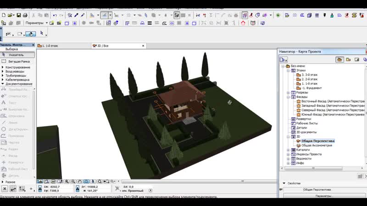Expand the Разрезы tree node
Viewport: 367px width, 206px height.
pyautogui.click(x=288, y=92)
